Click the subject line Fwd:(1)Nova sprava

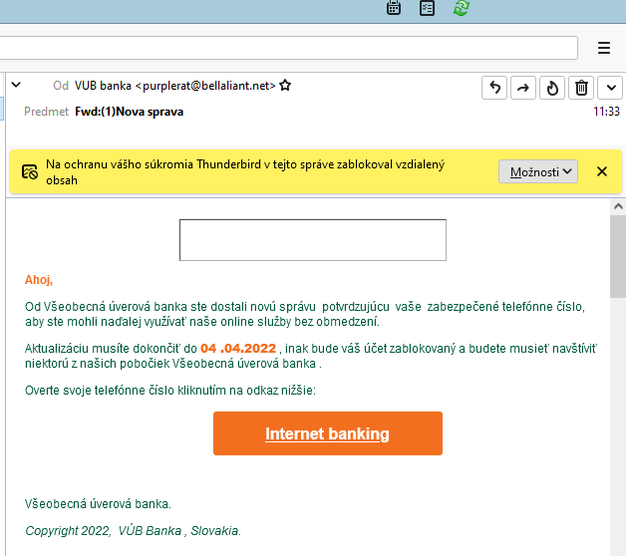129,112
